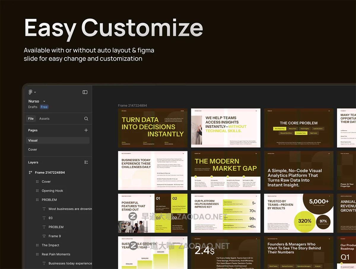This screenshot has width=356, height=269.
Task: Open the Nurso file name dropdown
Action: pos(44,101)
